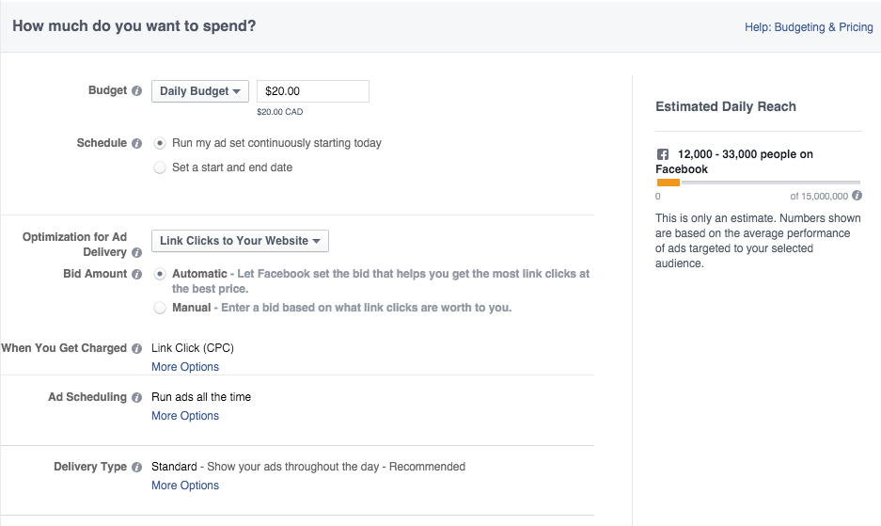
Task: Show More Options under Delivery Type
Action: [x=185, y=486]
